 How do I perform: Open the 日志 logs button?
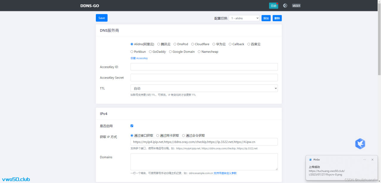coord(273,6)
